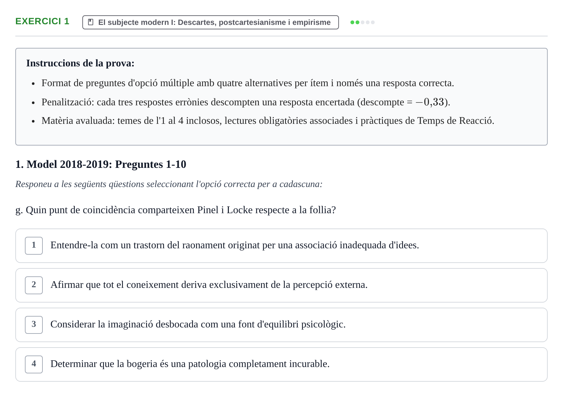Select option 4 about patologia incurable
Viewport: 563px width, 397px height.
[281, 364]
